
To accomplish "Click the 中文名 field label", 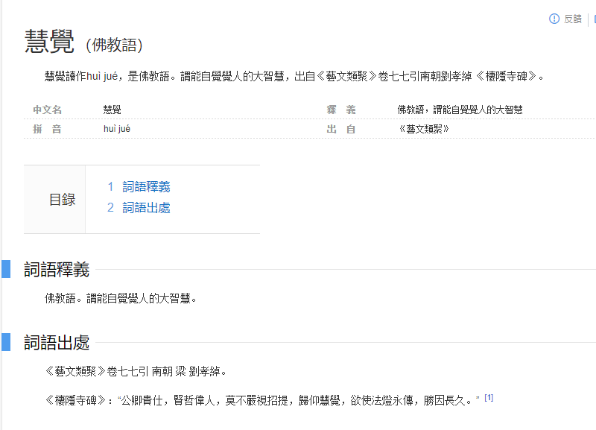I will (x=47, y=110).
